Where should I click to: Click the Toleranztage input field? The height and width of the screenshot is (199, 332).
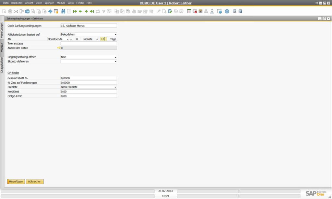click(89, 43)
